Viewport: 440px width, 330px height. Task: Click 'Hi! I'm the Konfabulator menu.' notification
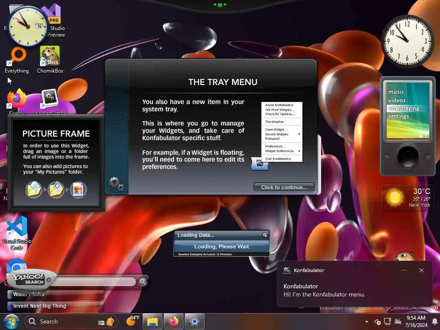click(324, 295)
